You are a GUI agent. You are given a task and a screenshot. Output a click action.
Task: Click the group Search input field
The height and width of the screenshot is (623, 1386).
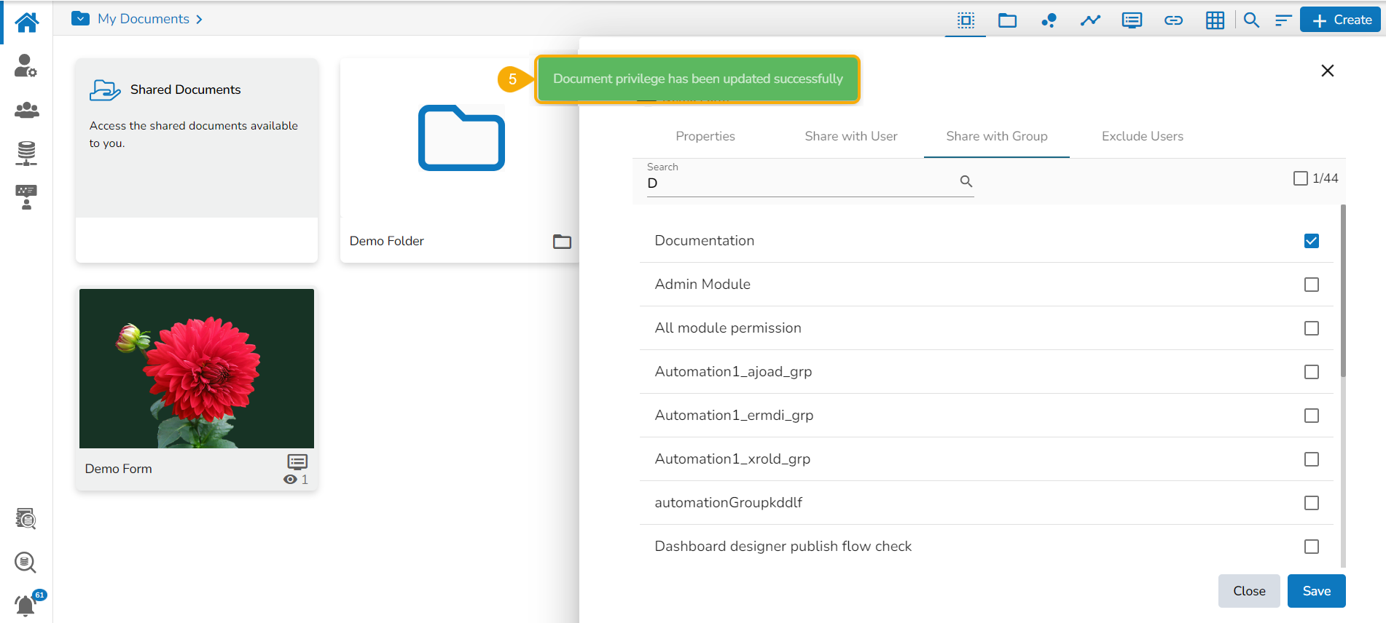(x=802, y=183)
